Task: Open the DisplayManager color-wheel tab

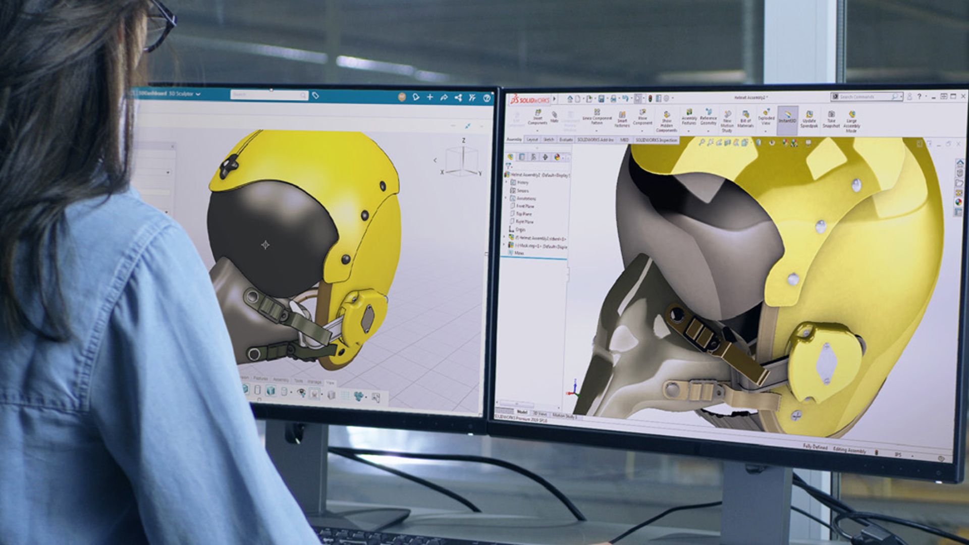Action: click(x=557, y=157)
